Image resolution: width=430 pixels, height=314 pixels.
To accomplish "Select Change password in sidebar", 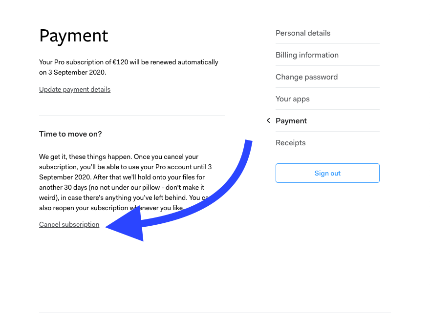I will point(306,77).
